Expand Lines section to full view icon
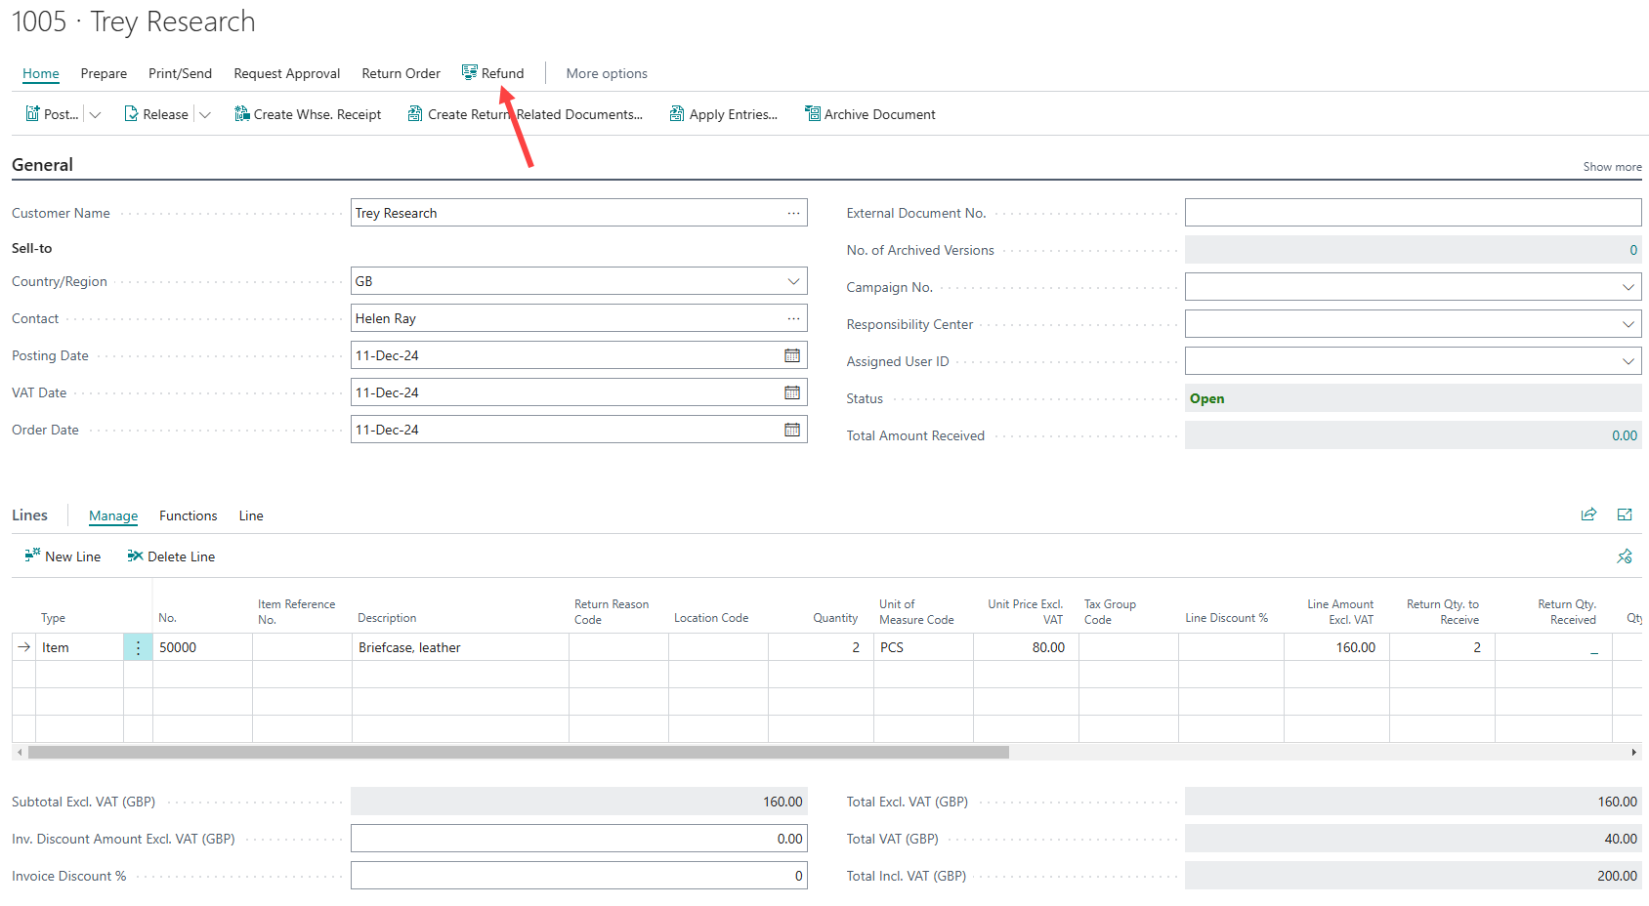 click(1625, 515)
